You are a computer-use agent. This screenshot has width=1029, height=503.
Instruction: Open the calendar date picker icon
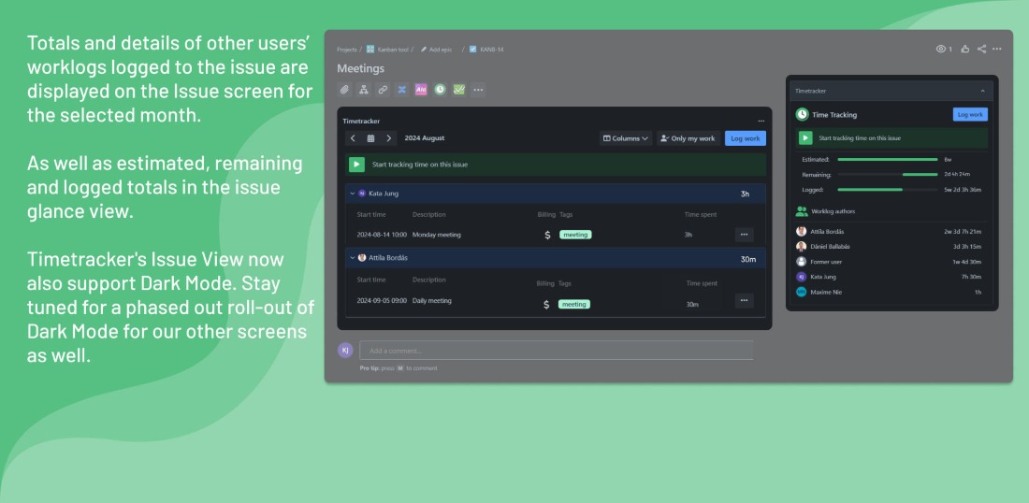click(370, 138)
